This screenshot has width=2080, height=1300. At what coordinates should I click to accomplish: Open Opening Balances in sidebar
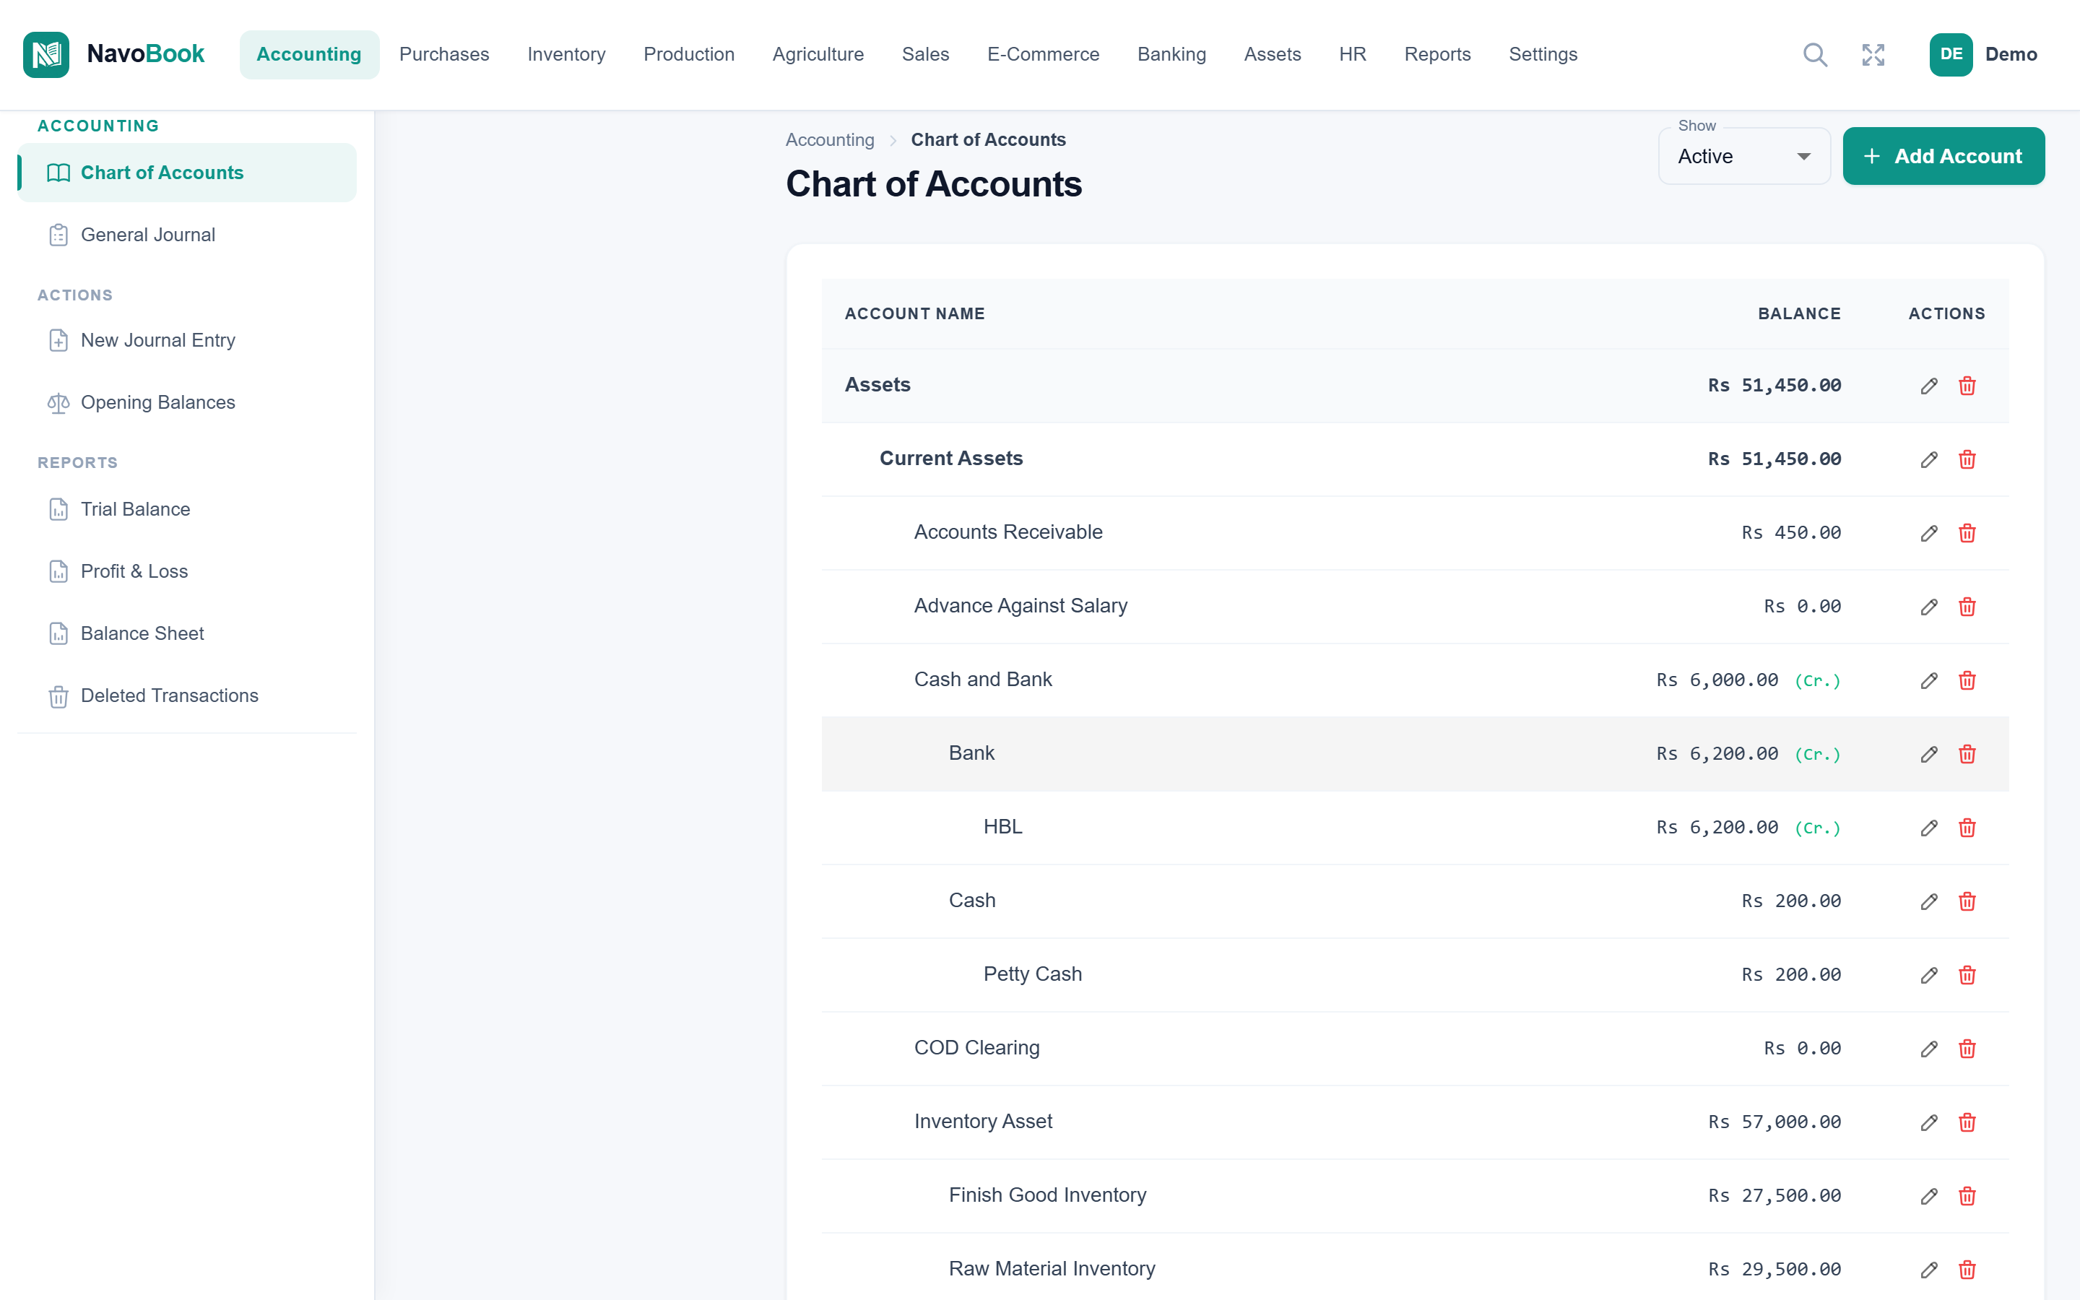pos(186,402)
